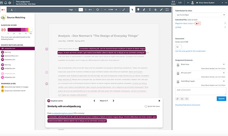Viewport: 228px width, 136px height.
Task: Activate the strikethrough annotation tool
Action: click(x=155, y=10)
